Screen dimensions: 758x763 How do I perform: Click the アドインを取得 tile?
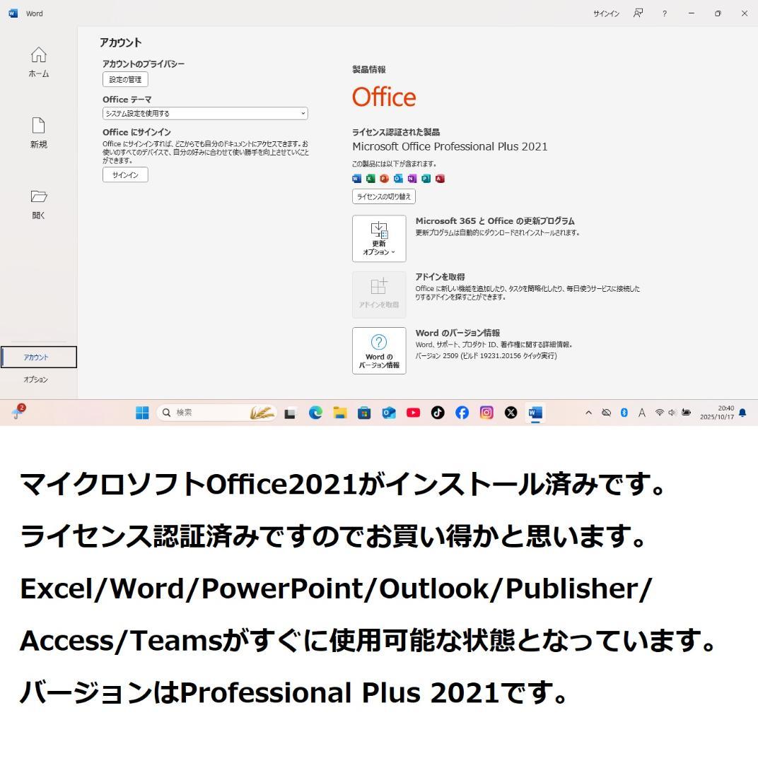coord(379,295)
